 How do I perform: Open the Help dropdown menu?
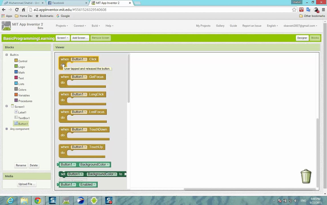point(109,26)
